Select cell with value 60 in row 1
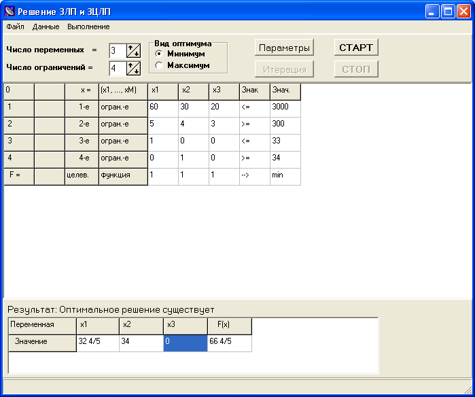This screenshot has height=397, width=475. [x=163, y=109]
